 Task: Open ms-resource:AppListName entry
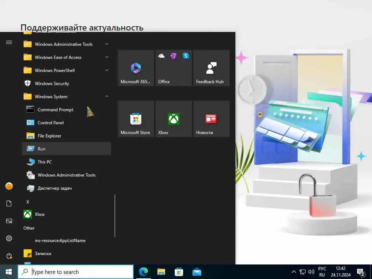[66, 240]
